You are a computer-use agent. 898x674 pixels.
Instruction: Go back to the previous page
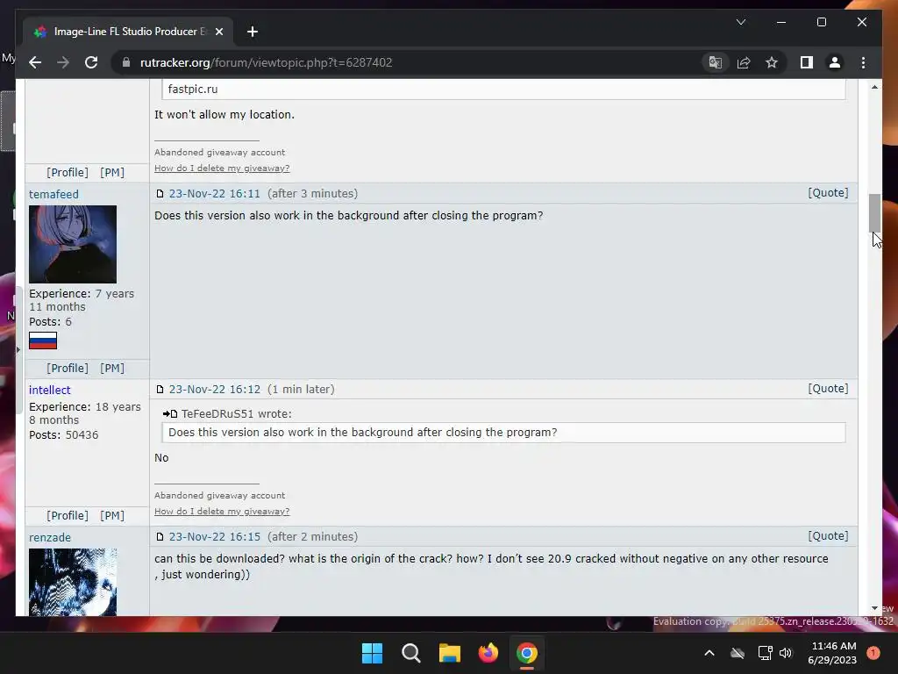[35, 62]
